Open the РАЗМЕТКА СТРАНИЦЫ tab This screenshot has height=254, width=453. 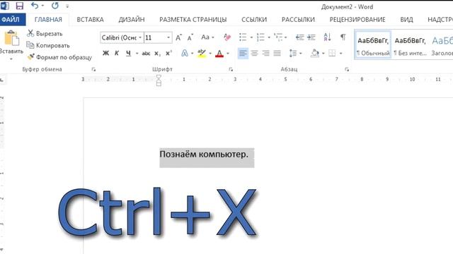pyautogui.click(x=193, y=20)
